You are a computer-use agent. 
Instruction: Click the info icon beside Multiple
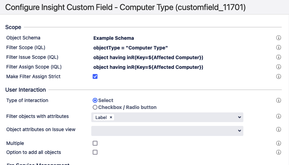click(x=278, y=143)
